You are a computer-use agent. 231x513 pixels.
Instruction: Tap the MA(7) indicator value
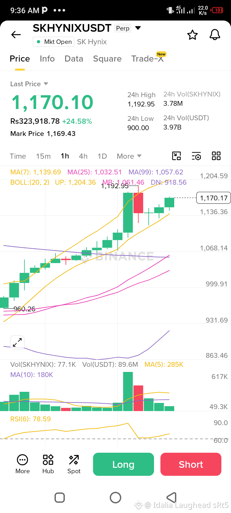(x=36, y=172)
